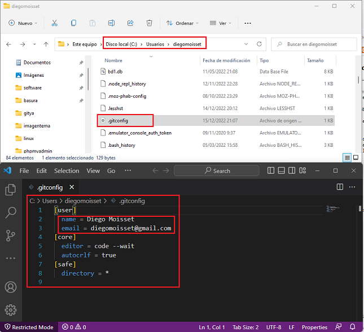Screen dimensions: 364x332
Task: Select the .emulator_console_auth_token file
Action: 139,133
